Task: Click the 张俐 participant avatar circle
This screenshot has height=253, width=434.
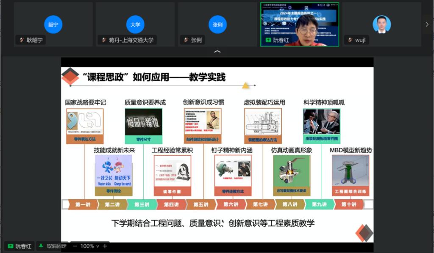Action: 217,25
